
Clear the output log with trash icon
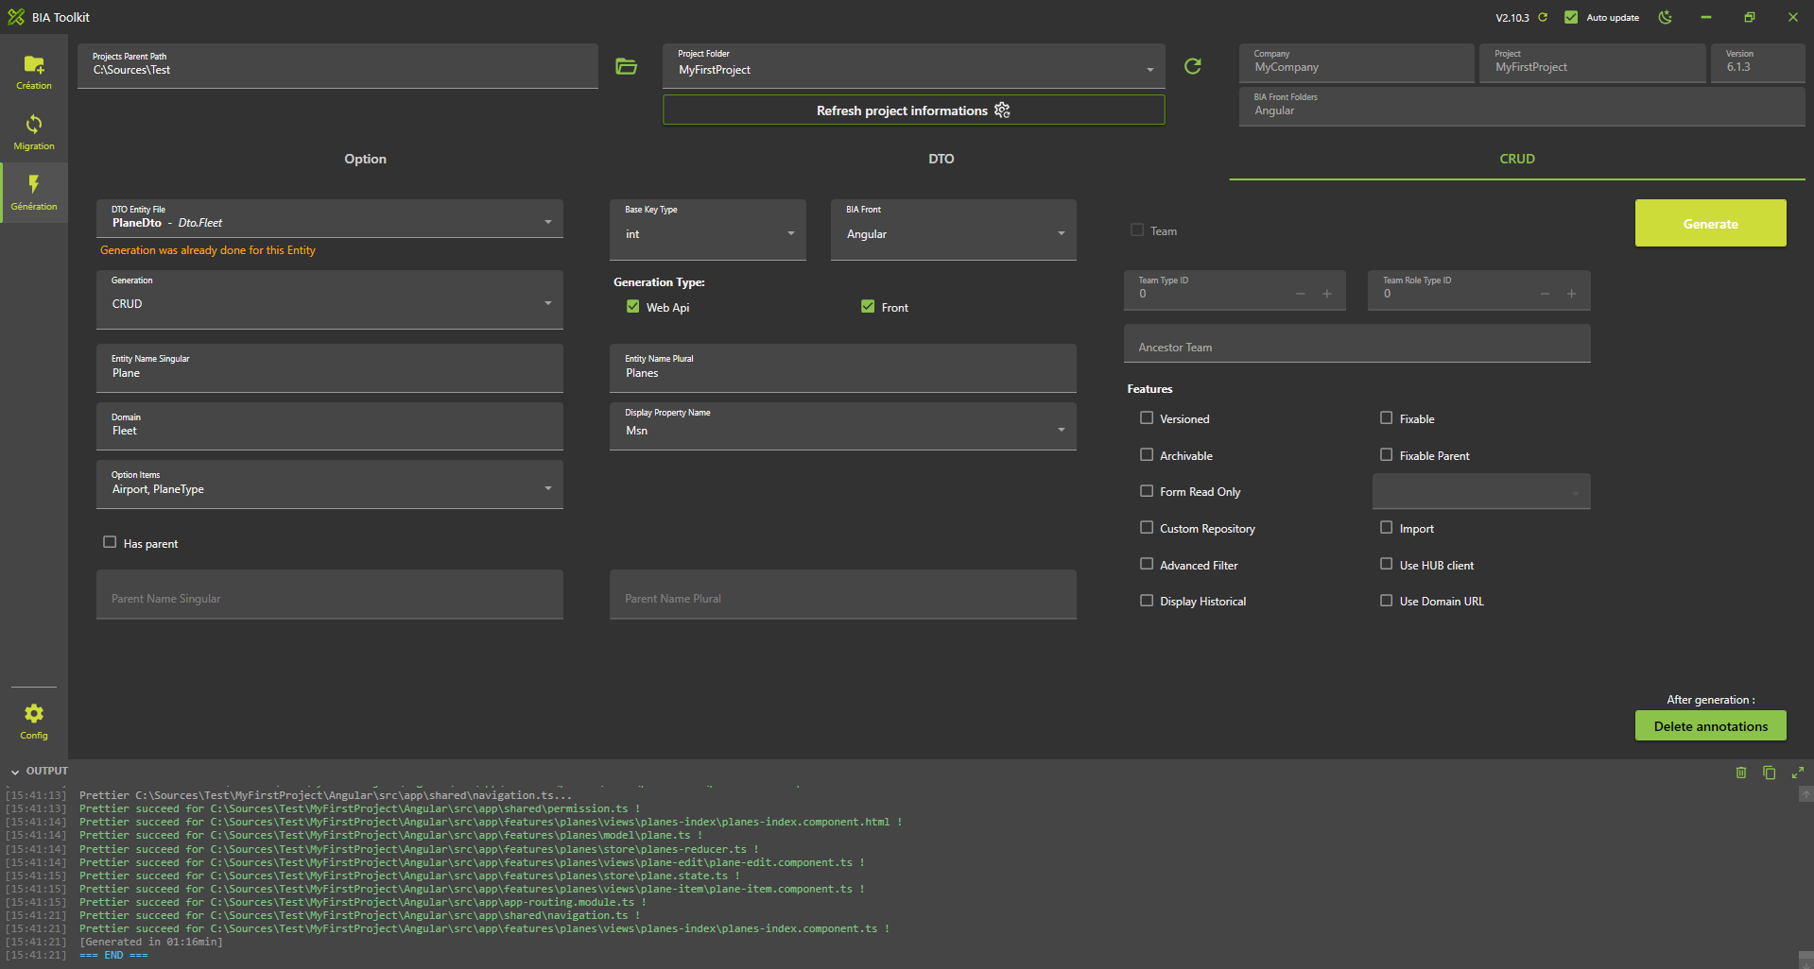(1741, 773)
